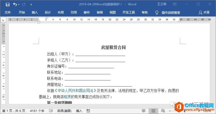Click the 共享 share button
Screen dimensions: 216x114
click(204, 12)
